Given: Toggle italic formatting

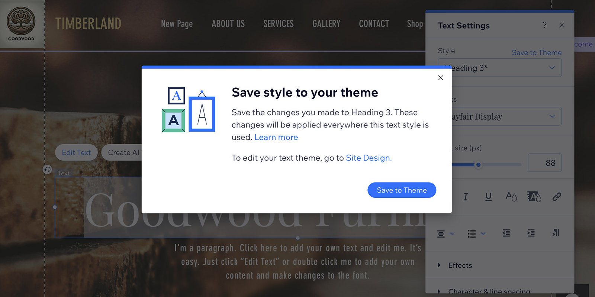Looking at the screenshot, I should coord(466,197).
